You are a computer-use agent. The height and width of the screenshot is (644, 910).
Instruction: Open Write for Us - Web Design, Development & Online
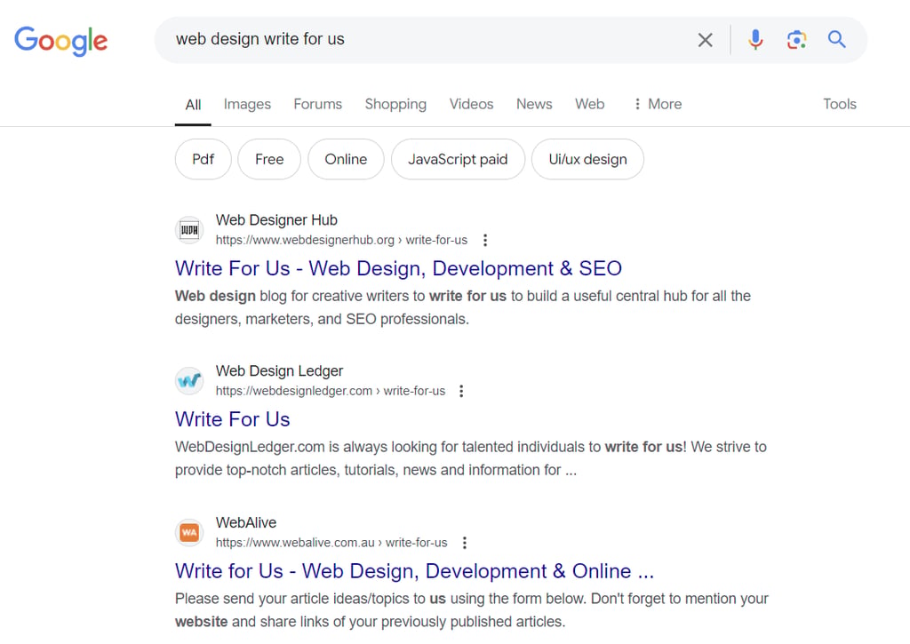(414, 571)
